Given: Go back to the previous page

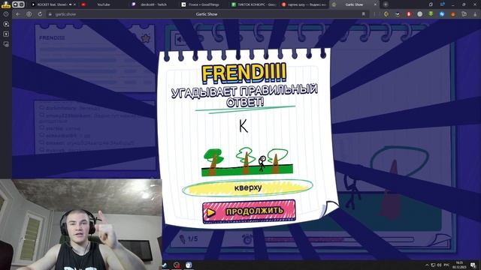Looking at the screenshot, I should [x=18, y=14].
